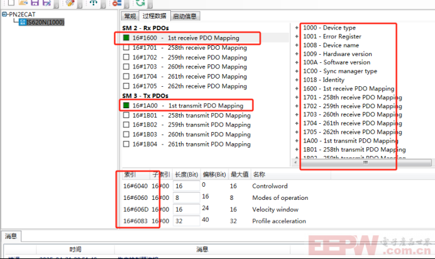Check 16#1B04 261th transmit PDO Mapping
Viewport: 435px width, 259px height.
click(126, 144)
